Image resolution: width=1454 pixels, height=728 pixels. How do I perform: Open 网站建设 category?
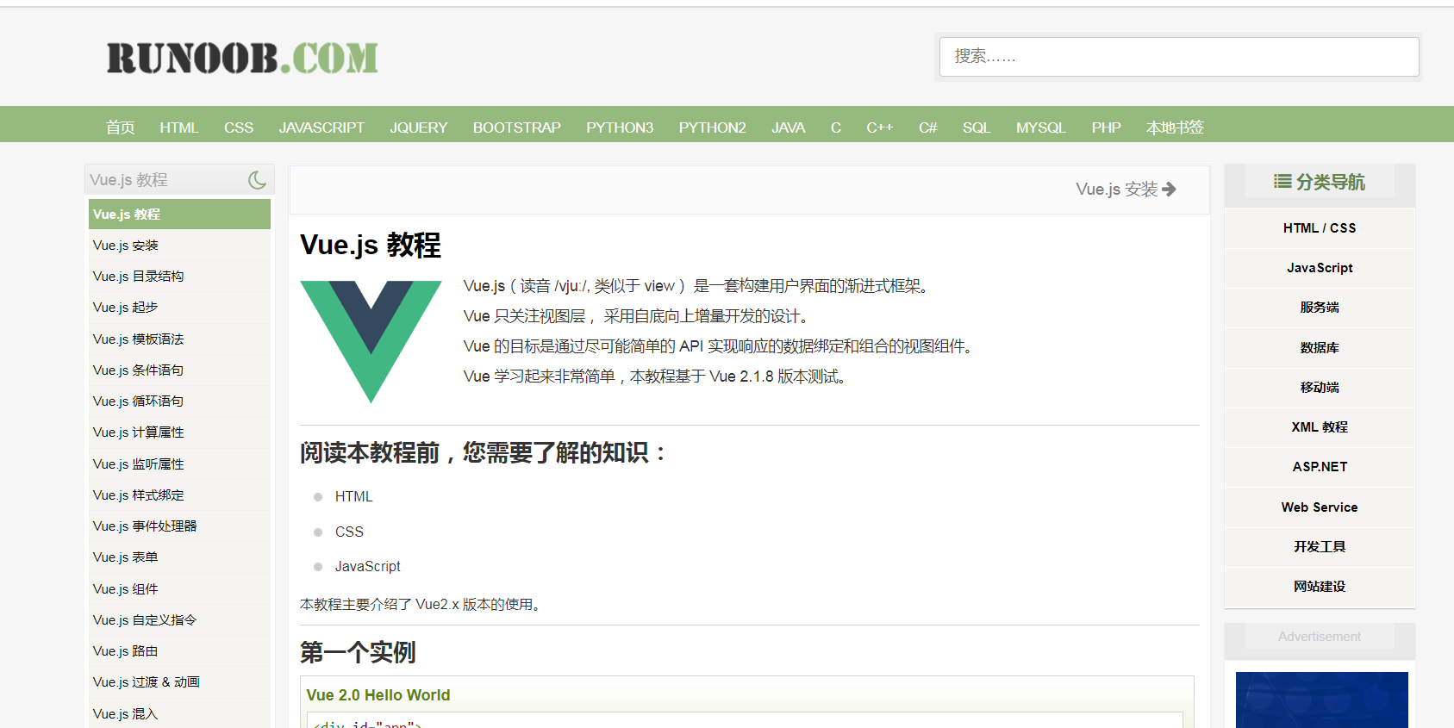(x=1320, y=587)
